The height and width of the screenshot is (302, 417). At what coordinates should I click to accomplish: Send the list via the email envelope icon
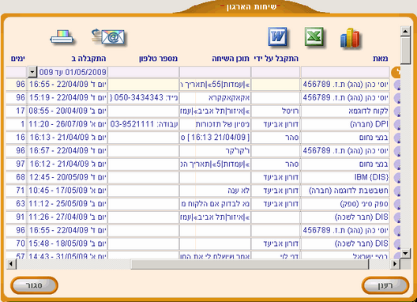[x=108, y=37]
